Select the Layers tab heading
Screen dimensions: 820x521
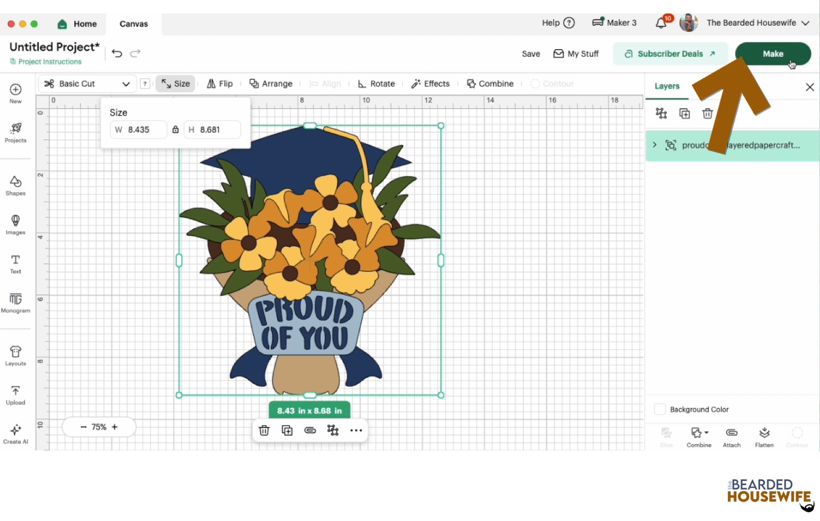click(667, 86)
